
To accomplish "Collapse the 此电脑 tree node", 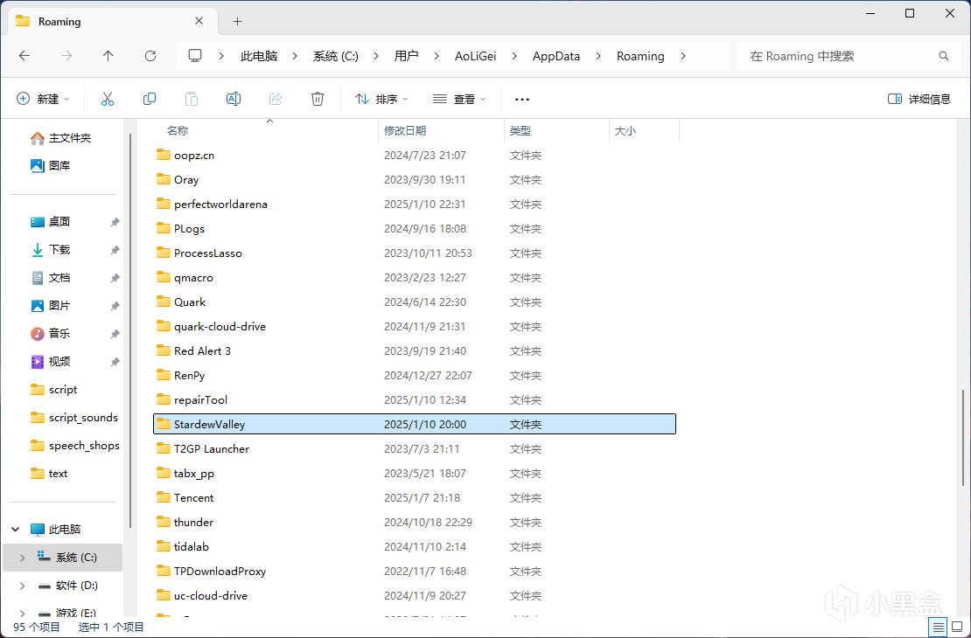I will pos(16,529).
